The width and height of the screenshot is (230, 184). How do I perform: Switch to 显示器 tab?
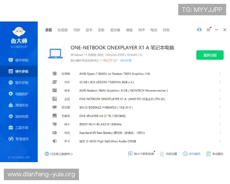[x=115, y=30]
